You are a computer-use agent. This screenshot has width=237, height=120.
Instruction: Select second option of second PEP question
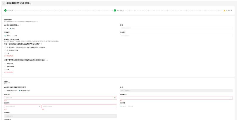pyautogui.click(x=5, y=66)
